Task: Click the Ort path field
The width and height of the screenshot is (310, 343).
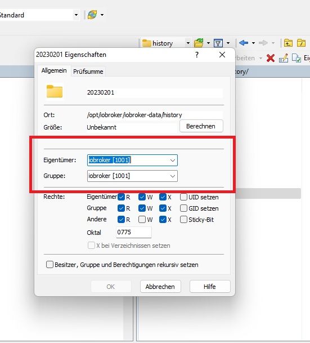Action: pos(155,115)
